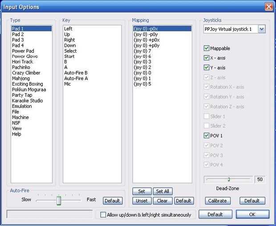Screen dimensions: 276x226
Task: Select Start in Key list
Action: (x=92, y=56)
